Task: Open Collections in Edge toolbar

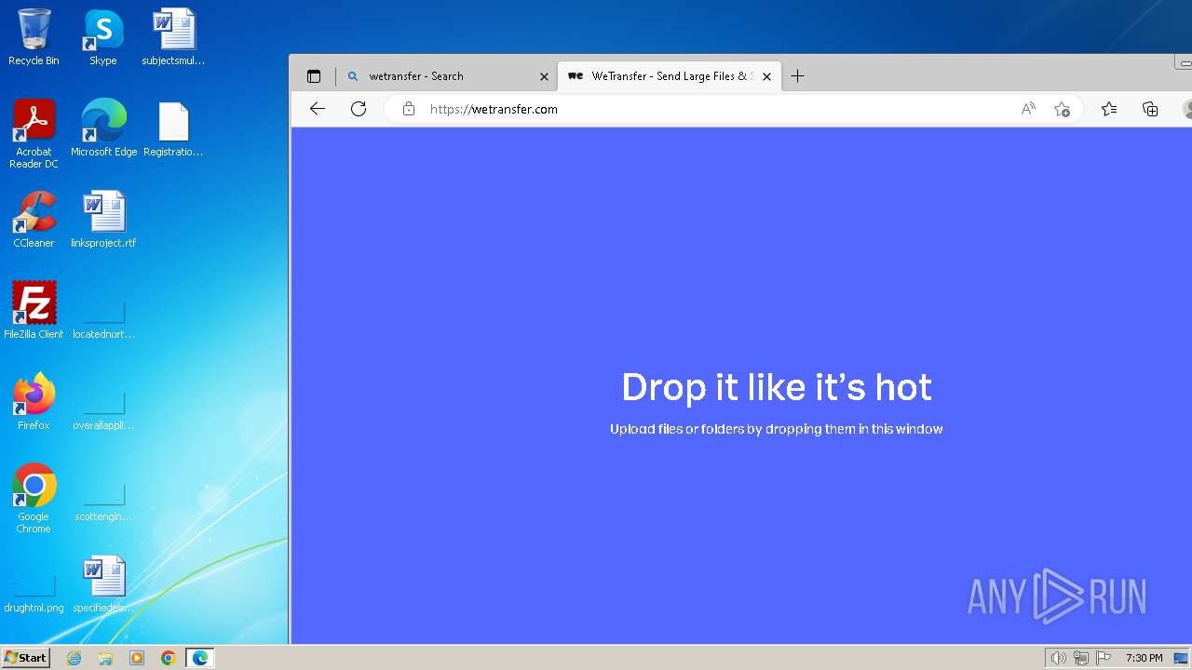Action: (1150, 109)
